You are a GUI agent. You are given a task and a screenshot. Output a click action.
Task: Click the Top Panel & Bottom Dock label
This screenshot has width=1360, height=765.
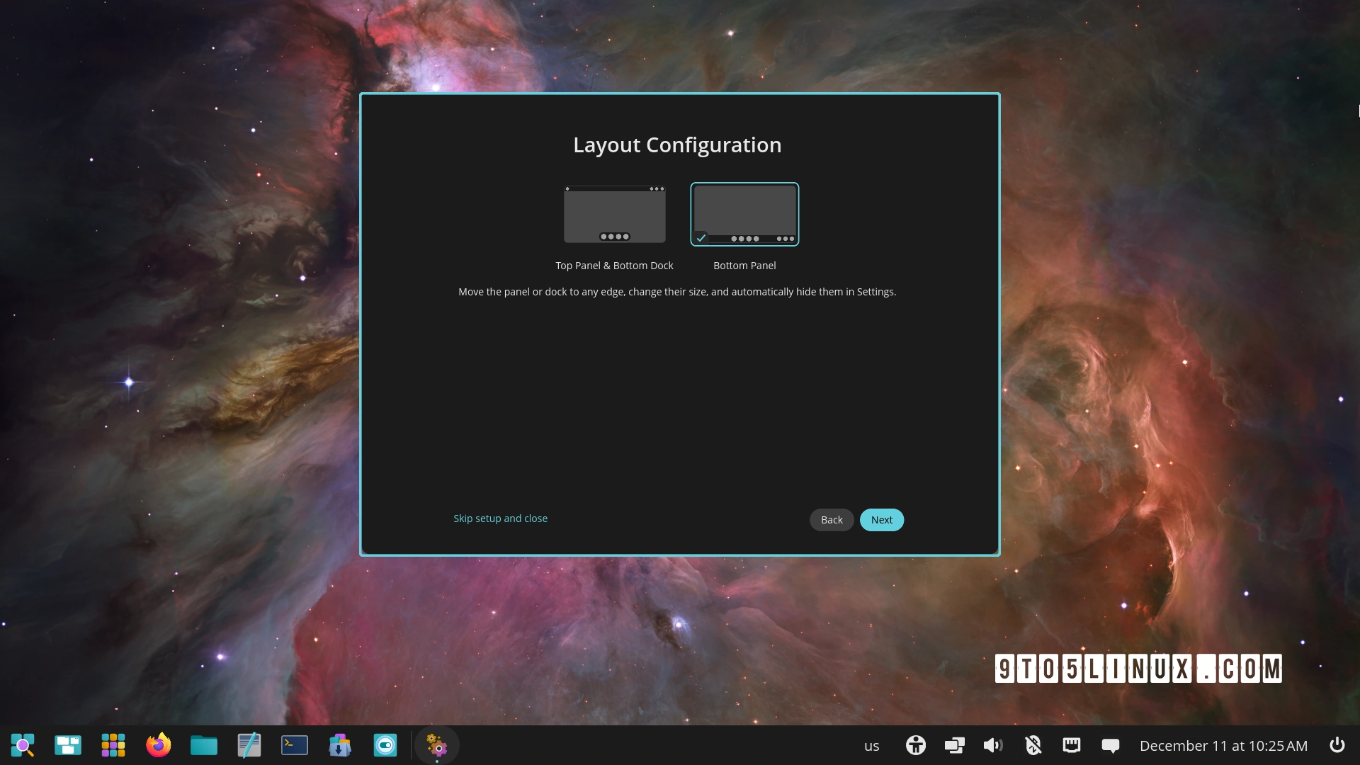(x=614, y=266)
